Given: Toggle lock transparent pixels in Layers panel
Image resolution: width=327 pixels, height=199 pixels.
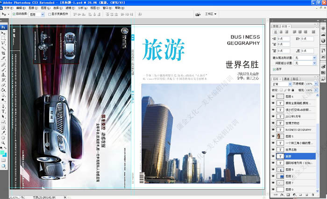Looking at the screenshot, I should pyautogui.click(x=281, y=90).
